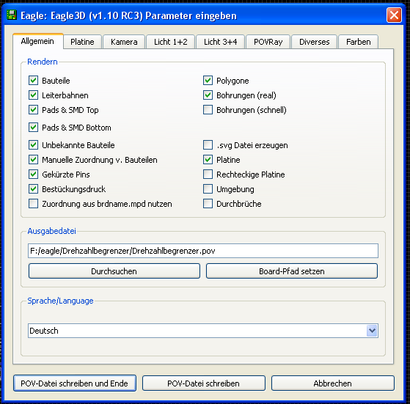
Task: Uncheck Polygone rendering
Action: (208, 81)
